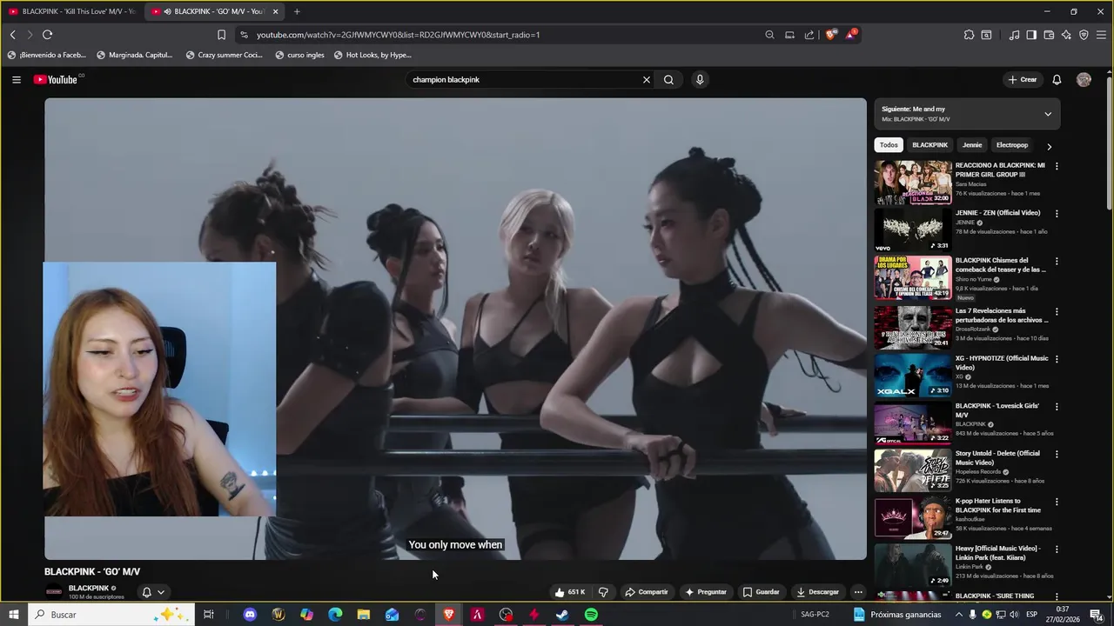Go to the YouTube home logo
Viewport: 1114px width, 626px height.
coord(56,79)
